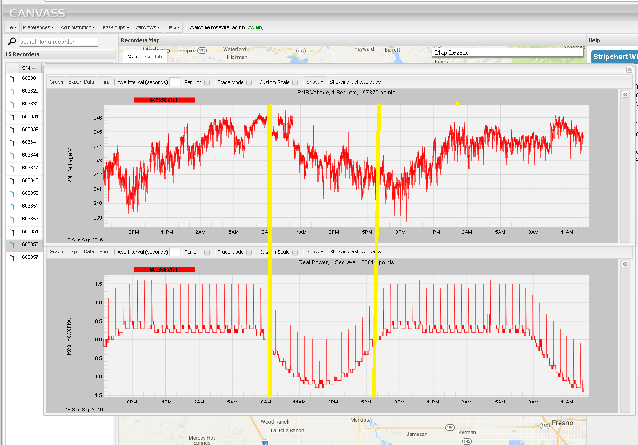This screenshot has width=638, height=445.
Task: Click the blue status icon next to recorder 603344
Action: (x=12, y=155)
